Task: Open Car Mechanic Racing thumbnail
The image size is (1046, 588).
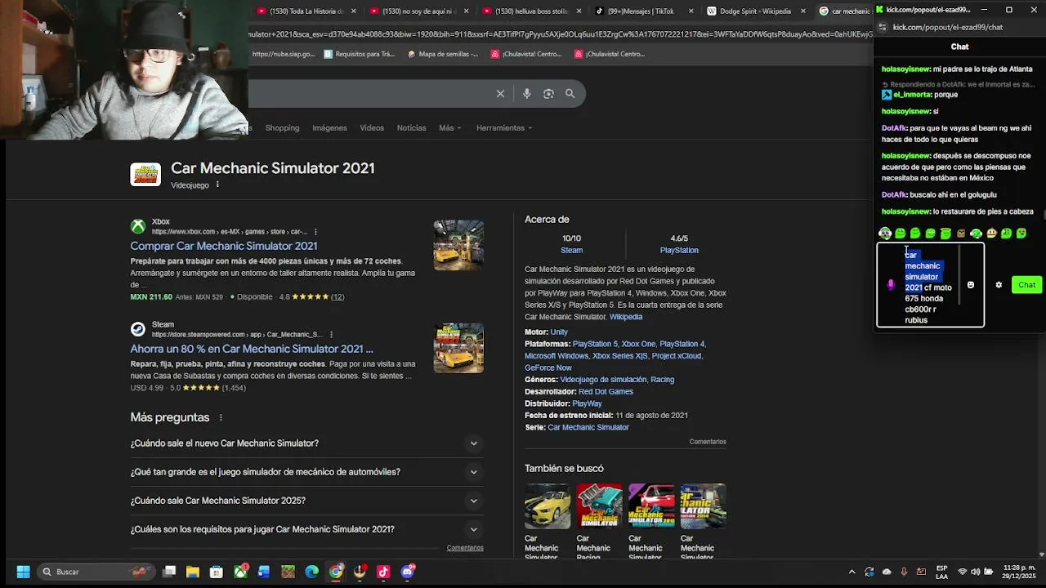Action: coord(599,506)
